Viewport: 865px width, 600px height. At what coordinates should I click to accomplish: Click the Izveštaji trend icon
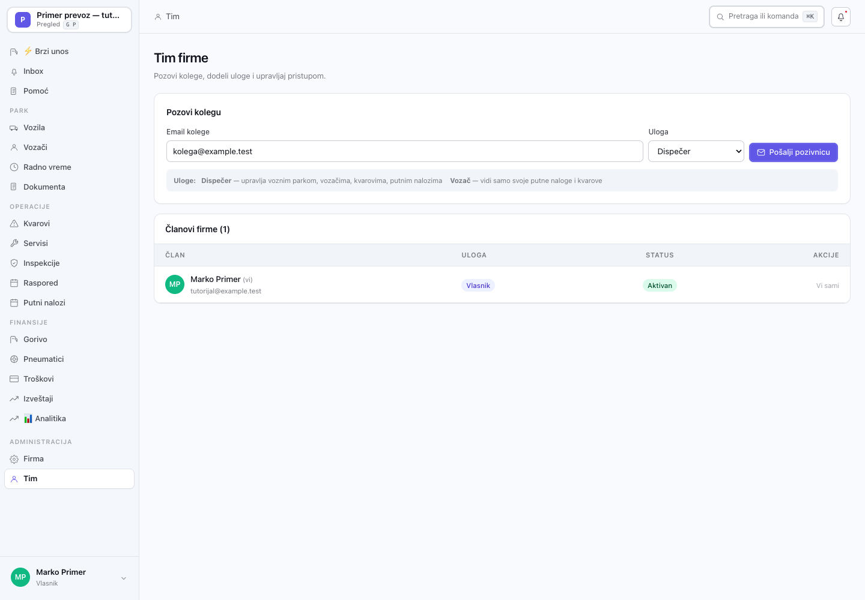pyautogui.click(x=14, y=399)
